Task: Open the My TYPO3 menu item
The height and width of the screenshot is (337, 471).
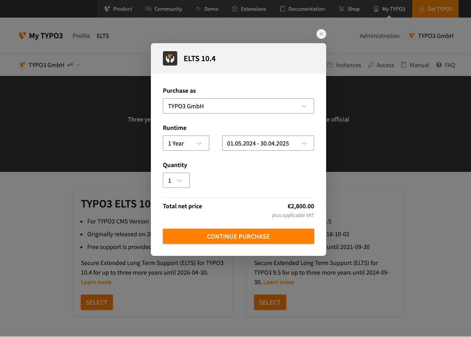Action: pos(389,9)
